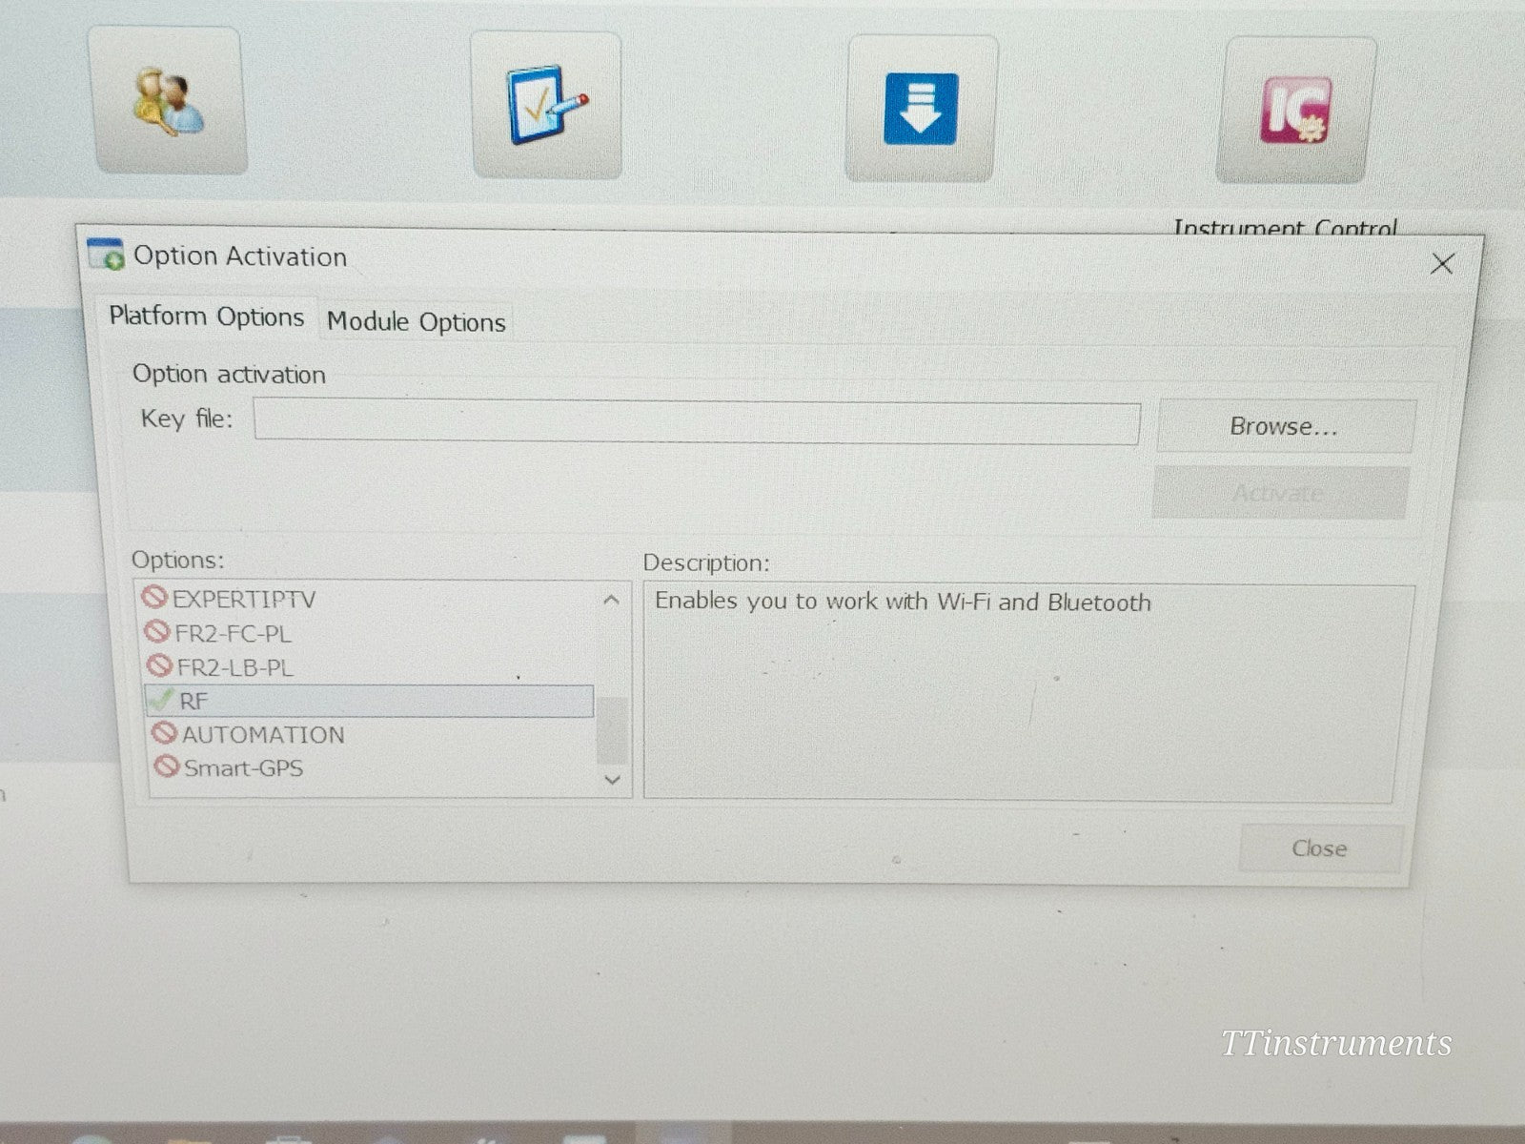Click the greyed-out Activate button
This screenshot has width=1525, height=1144.
pyautogui.click(x=1279, y=493)
